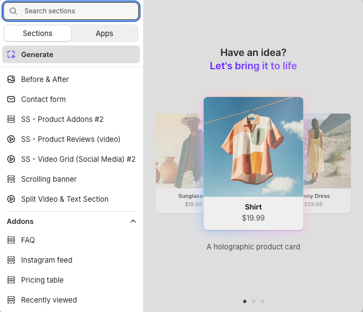
Task: Click the A holographic product card caption
Action: click(253, 247)
